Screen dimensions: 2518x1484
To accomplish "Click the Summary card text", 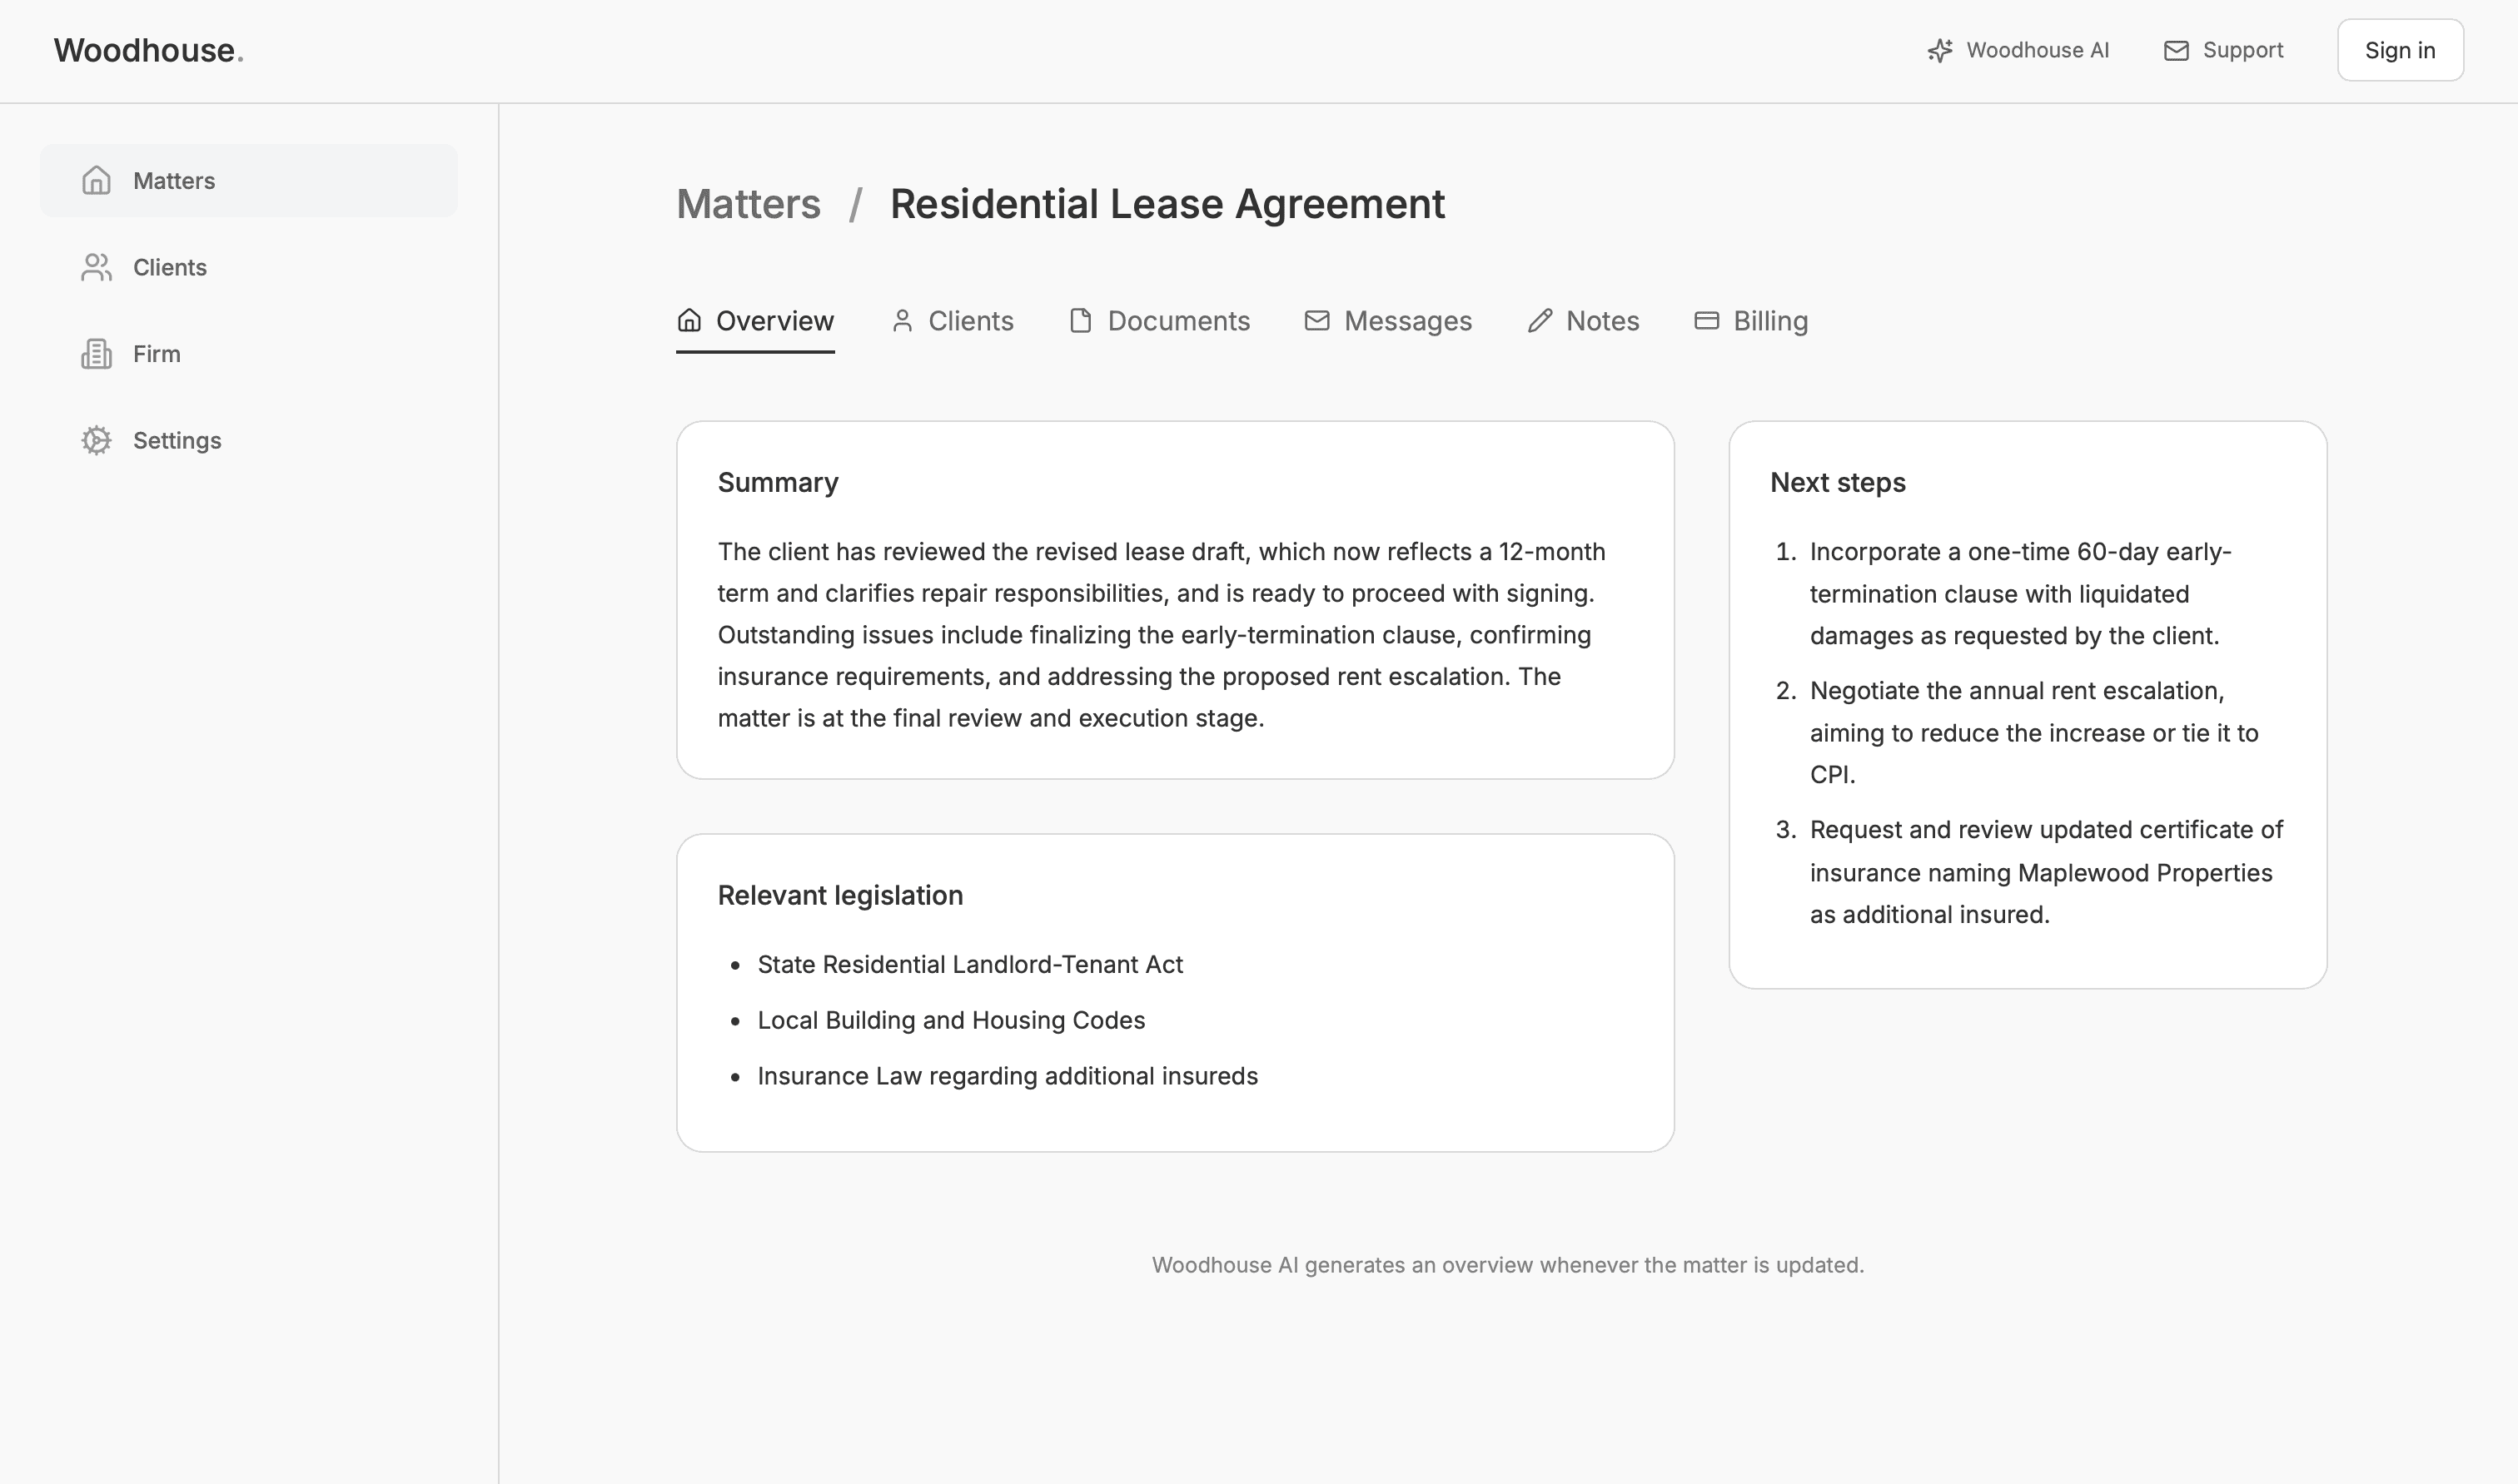I will [1161, 634].
